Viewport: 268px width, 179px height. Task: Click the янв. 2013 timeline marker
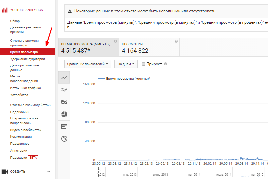click(x=130, y=175)
